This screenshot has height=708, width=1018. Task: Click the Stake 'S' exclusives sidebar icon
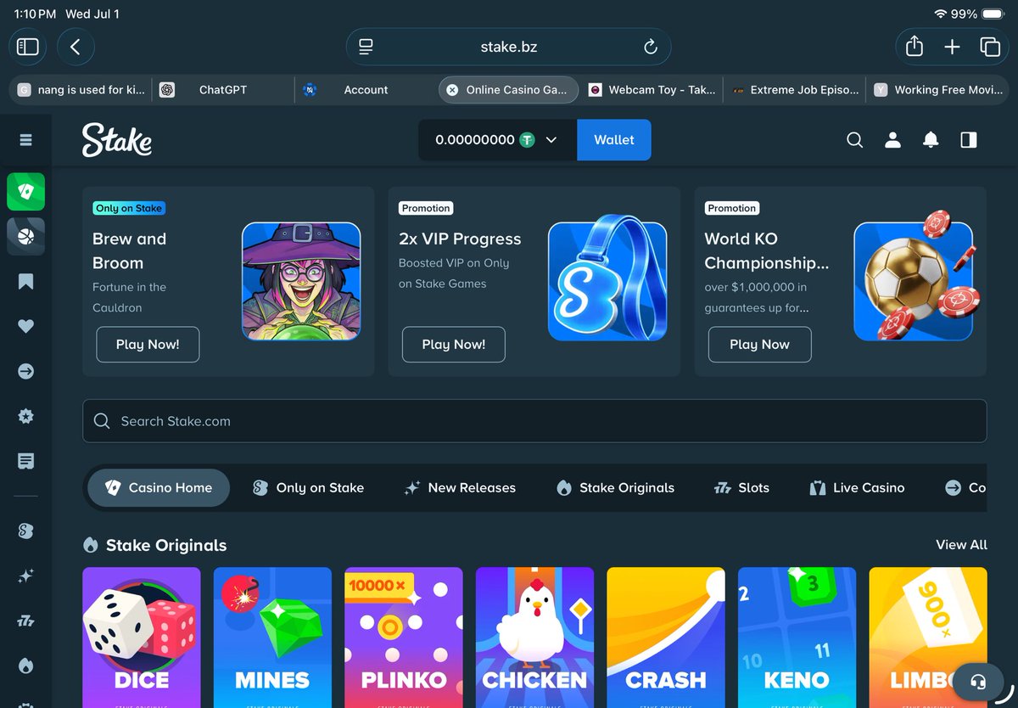25,531
